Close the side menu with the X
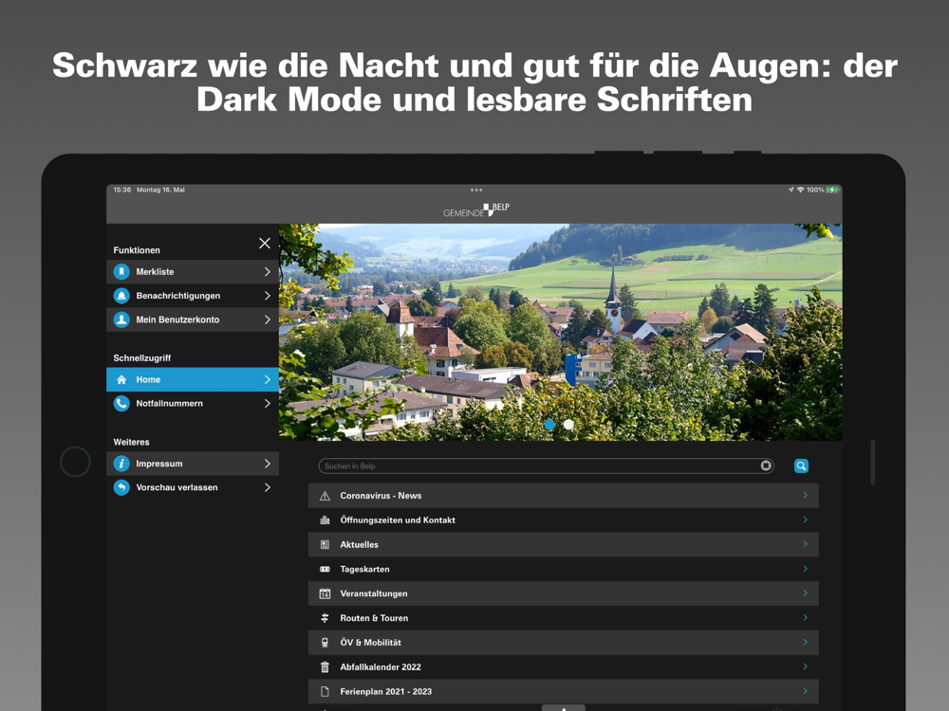 click(265, 243)
